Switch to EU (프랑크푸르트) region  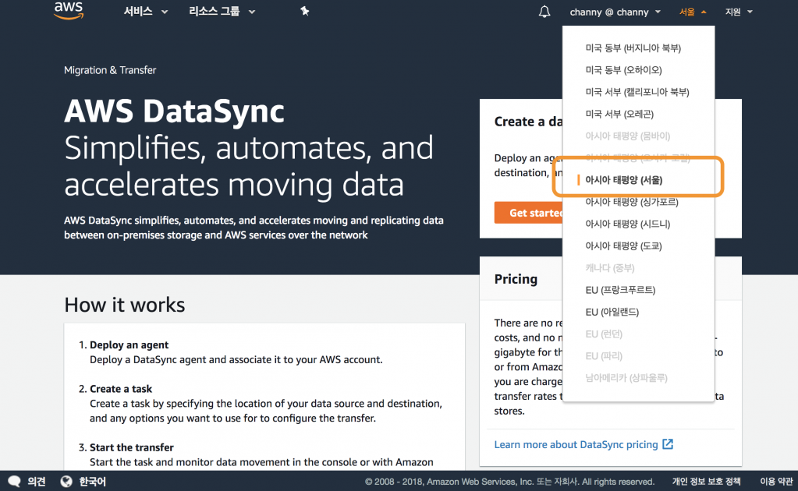pos(620,290)
